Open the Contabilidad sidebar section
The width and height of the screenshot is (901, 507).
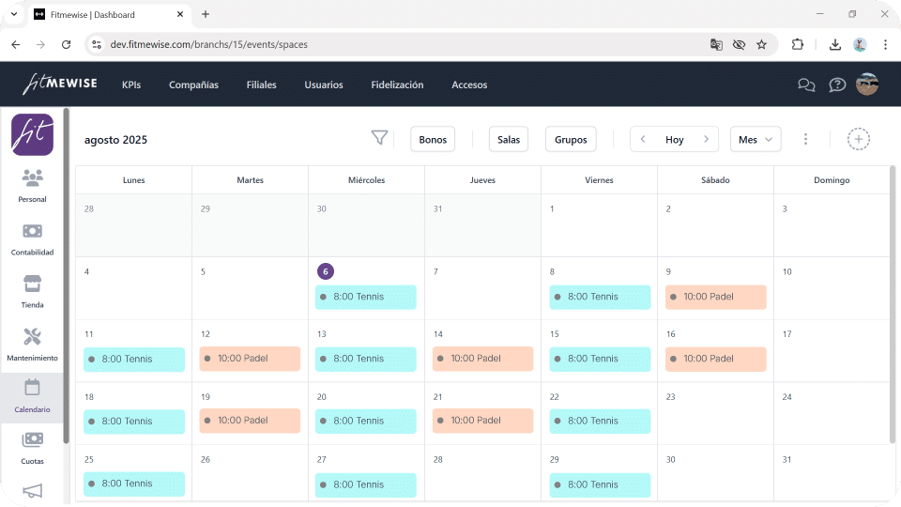(32, 239)
